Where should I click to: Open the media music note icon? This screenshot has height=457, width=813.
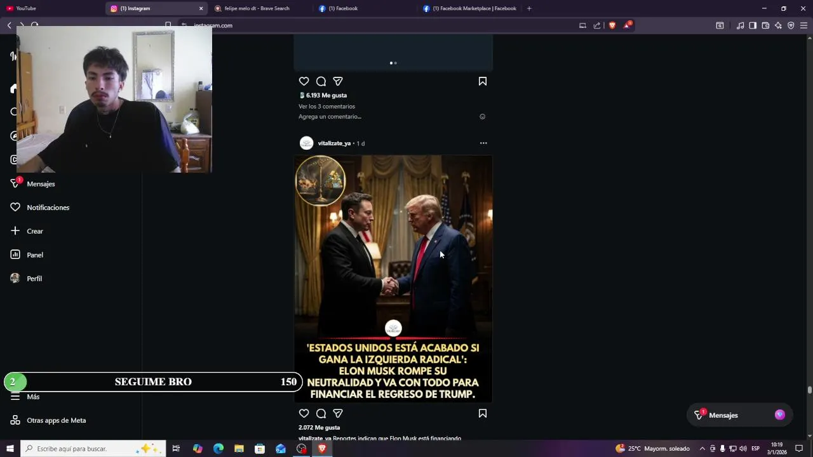[740, 25]
